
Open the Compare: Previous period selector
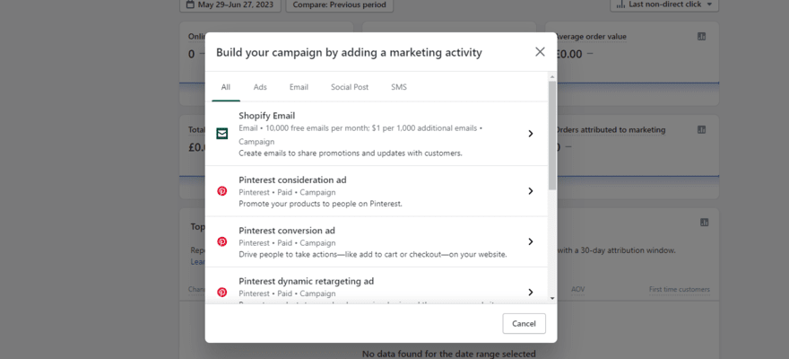point(340,5)
